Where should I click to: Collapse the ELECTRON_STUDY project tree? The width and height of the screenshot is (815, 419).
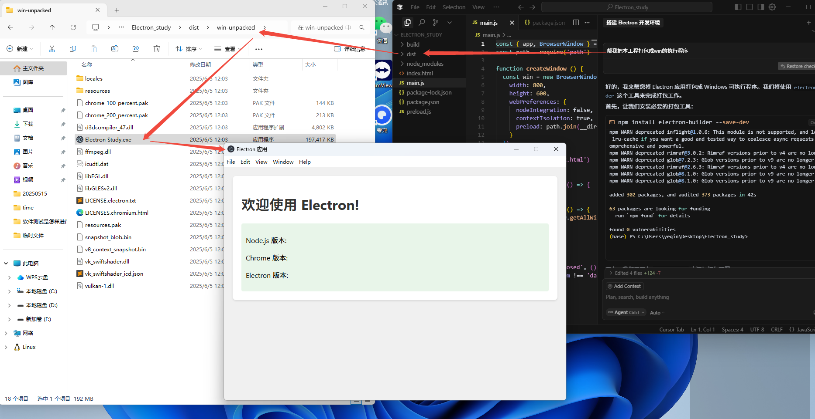click(x=396, y=35)
